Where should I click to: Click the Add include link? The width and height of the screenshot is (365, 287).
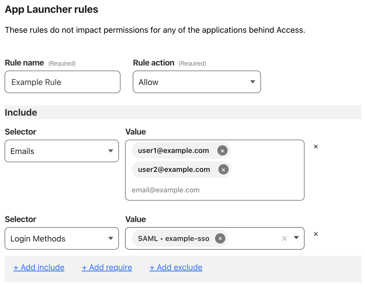(39, 267)
